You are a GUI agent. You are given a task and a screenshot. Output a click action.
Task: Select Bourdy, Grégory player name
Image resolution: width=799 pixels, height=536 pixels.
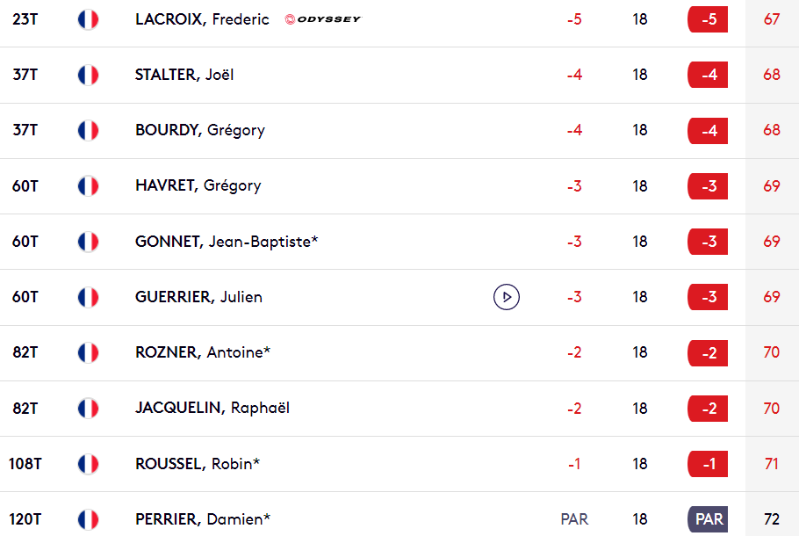point(200,131)
